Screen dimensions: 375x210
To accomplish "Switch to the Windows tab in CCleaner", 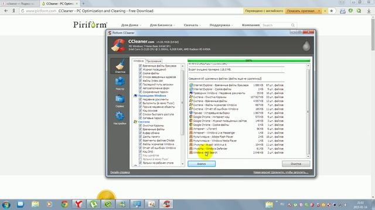I will point(138,61).
